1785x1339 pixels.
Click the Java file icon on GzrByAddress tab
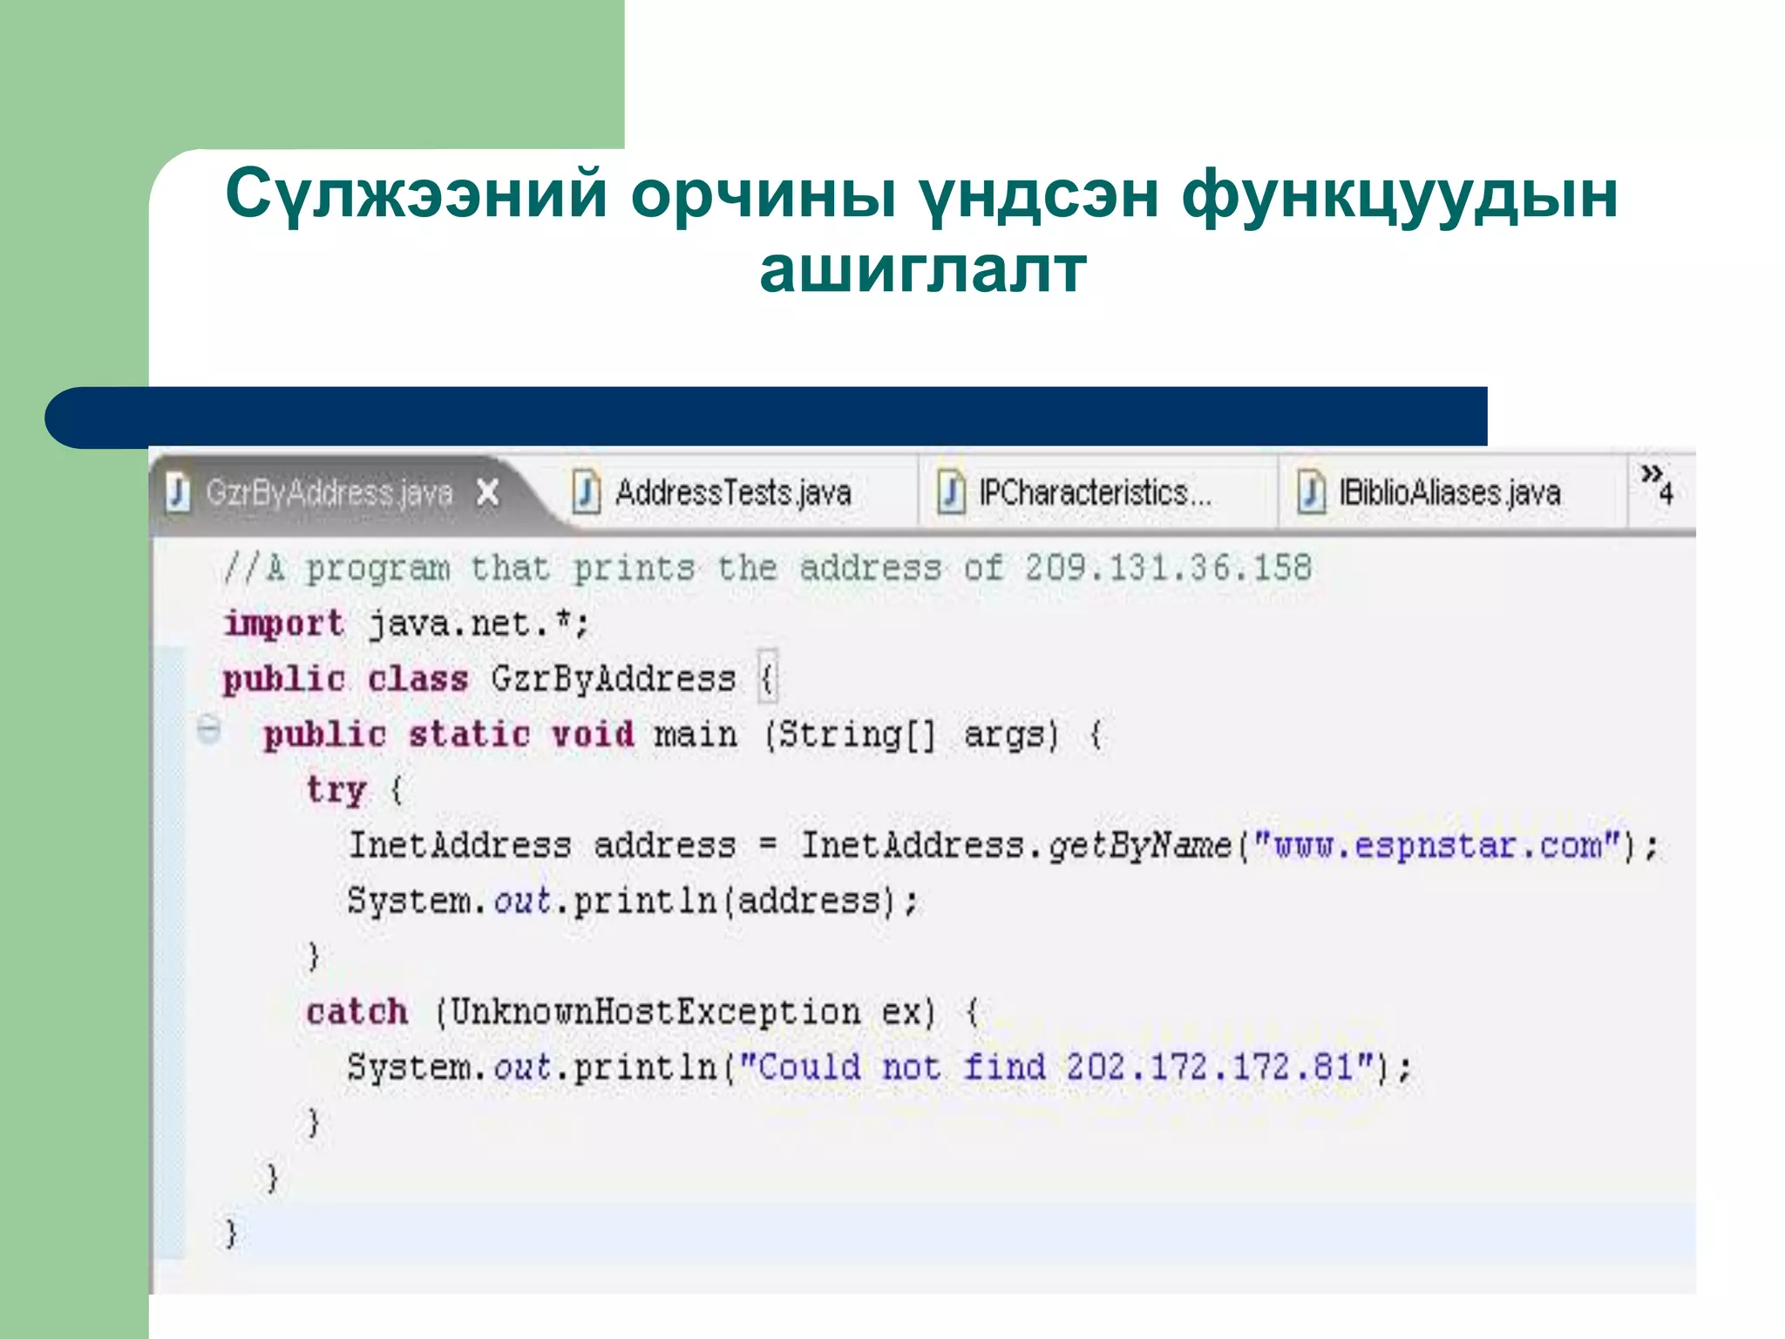[x=178, y=493]
